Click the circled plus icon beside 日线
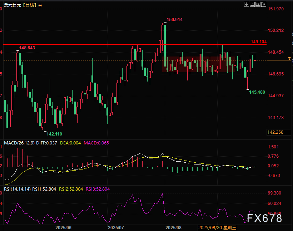 [x=40, y=5]
